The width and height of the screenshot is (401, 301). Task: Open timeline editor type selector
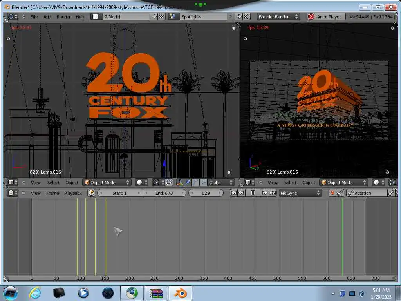point(13,193)
